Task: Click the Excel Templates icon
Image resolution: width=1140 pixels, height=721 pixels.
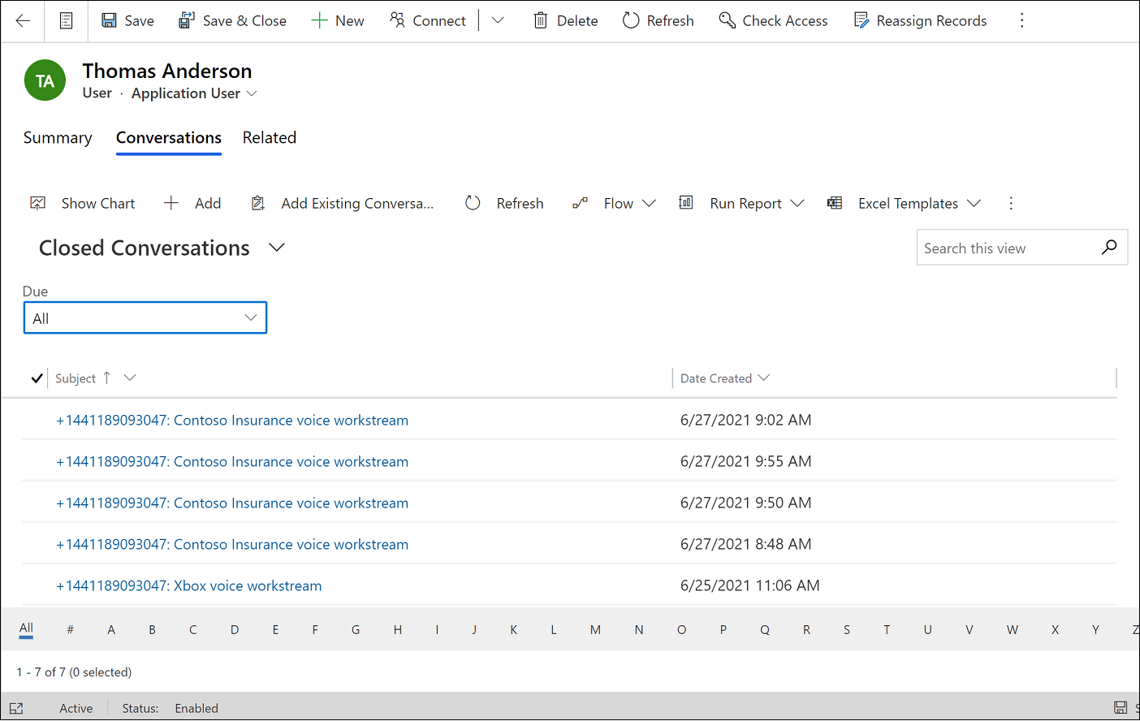Action: [834, 203]
